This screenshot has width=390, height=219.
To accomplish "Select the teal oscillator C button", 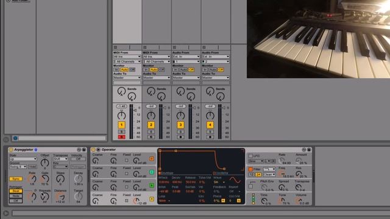I will tap(152, 172).
